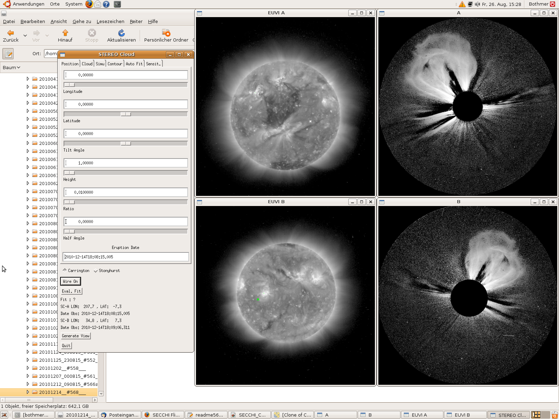Click the warning triangle tray icon
Image resolution: width=559 pixels, height=419 pixels.
pyautogui.click(x=462, y=4)
